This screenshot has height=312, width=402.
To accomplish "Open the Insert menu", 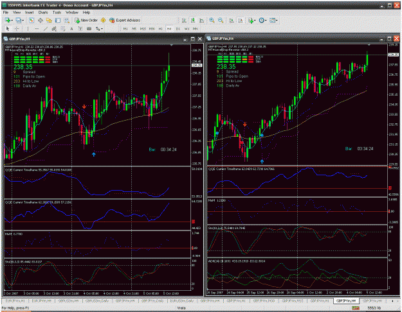I will 29,12.
